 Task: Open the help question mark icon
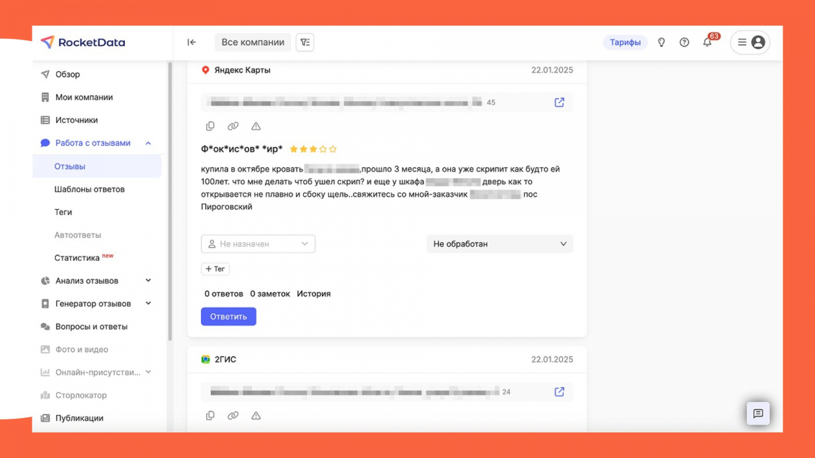point(684,42)
